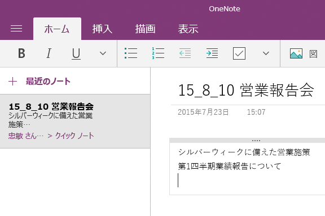The image size is (325, 216).
Task: Open the クイック ノート section link
Action: point(74,136)
